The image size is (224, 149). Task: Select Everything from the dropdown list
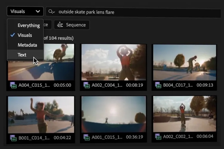point(29,25)
